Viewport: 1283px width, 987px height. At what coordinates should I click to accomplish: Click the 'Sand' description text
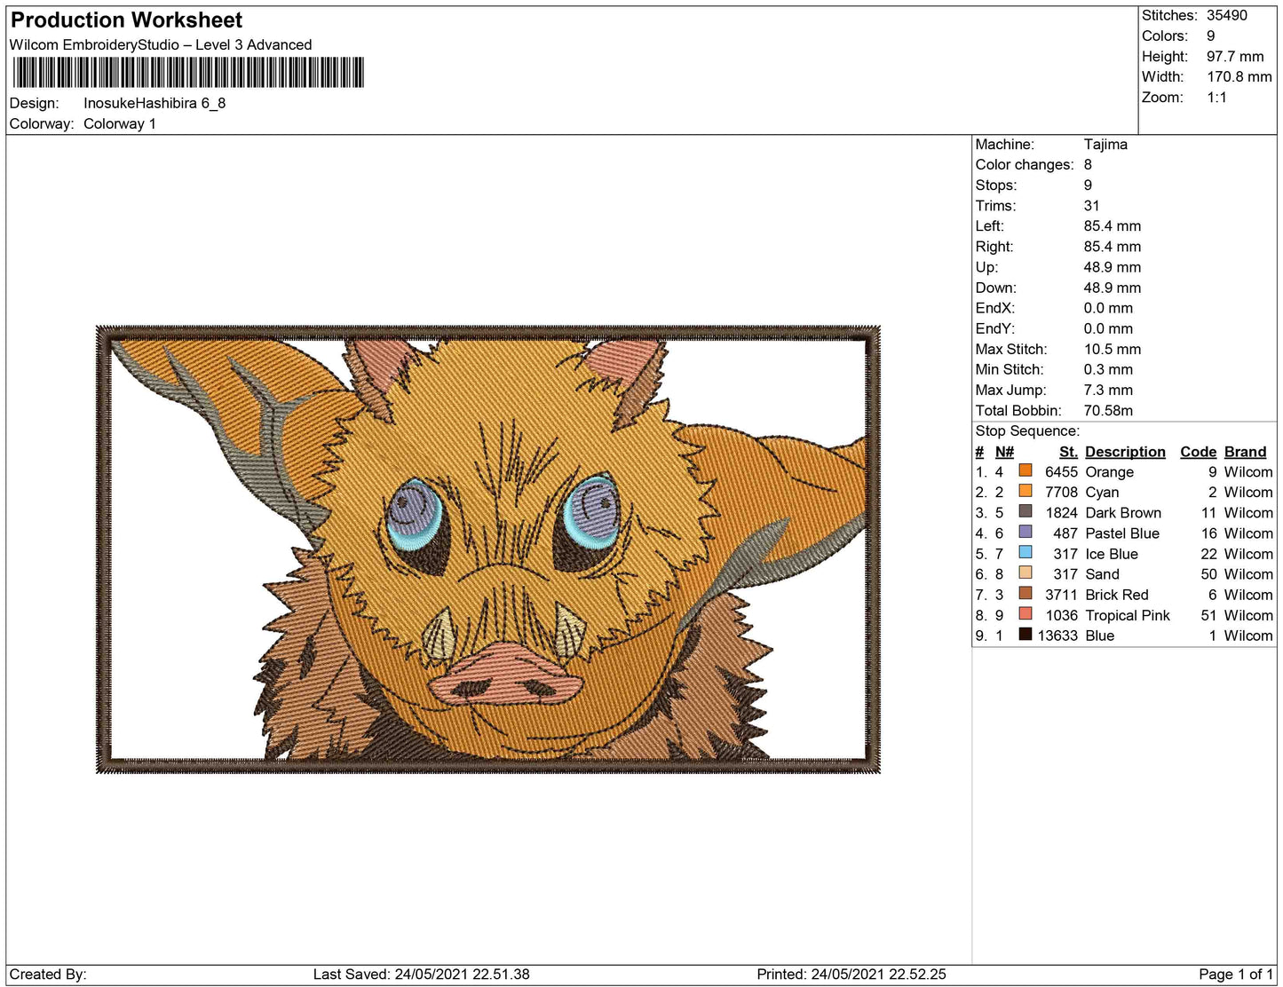[x=1102, y=573]
